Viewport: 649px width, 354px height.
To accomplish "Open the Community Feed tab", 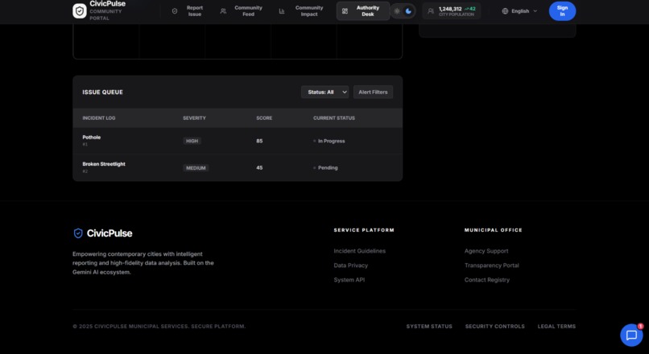I will pos(242,11).
